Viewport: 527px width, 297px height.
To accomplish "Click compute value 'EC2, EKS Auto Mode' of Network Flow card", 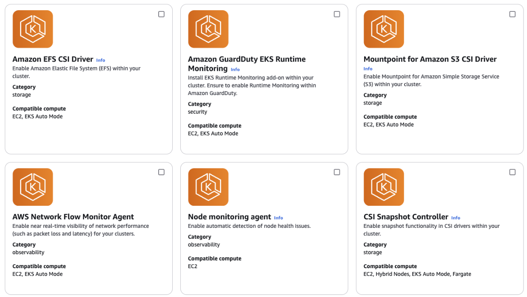I will (x=37, y=274).
